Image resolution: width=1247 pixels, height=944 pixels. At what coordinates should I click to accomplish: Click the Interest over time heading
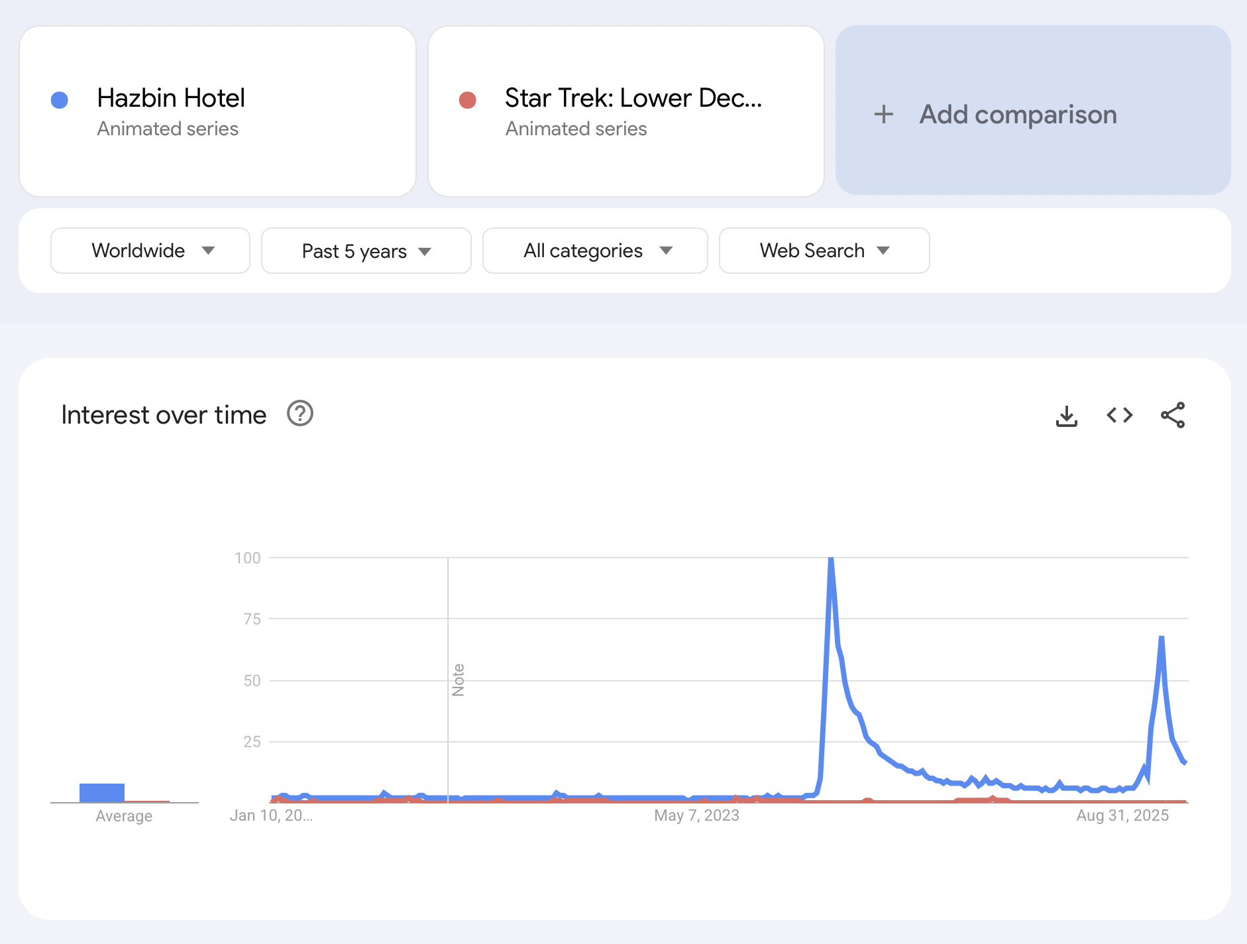click(164, 415)
